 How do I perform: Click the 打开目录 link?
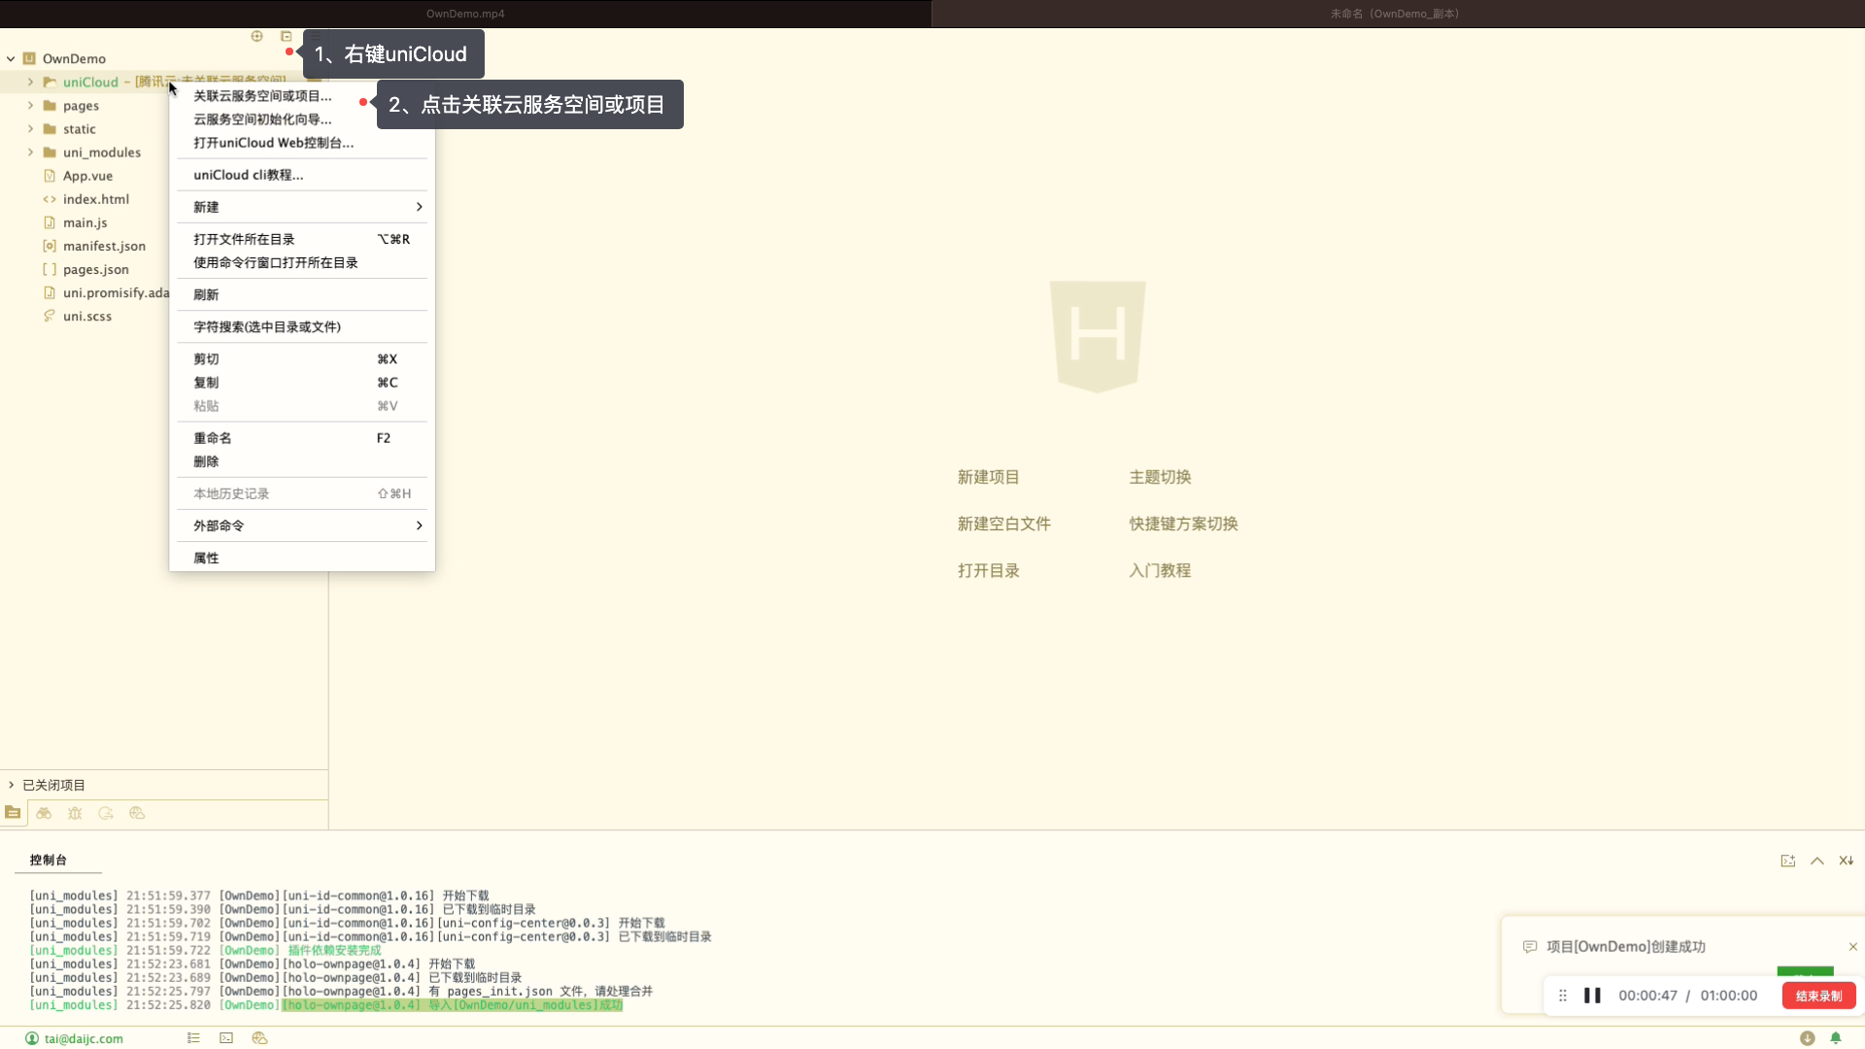pyautogui.click(x=988, y=570)
